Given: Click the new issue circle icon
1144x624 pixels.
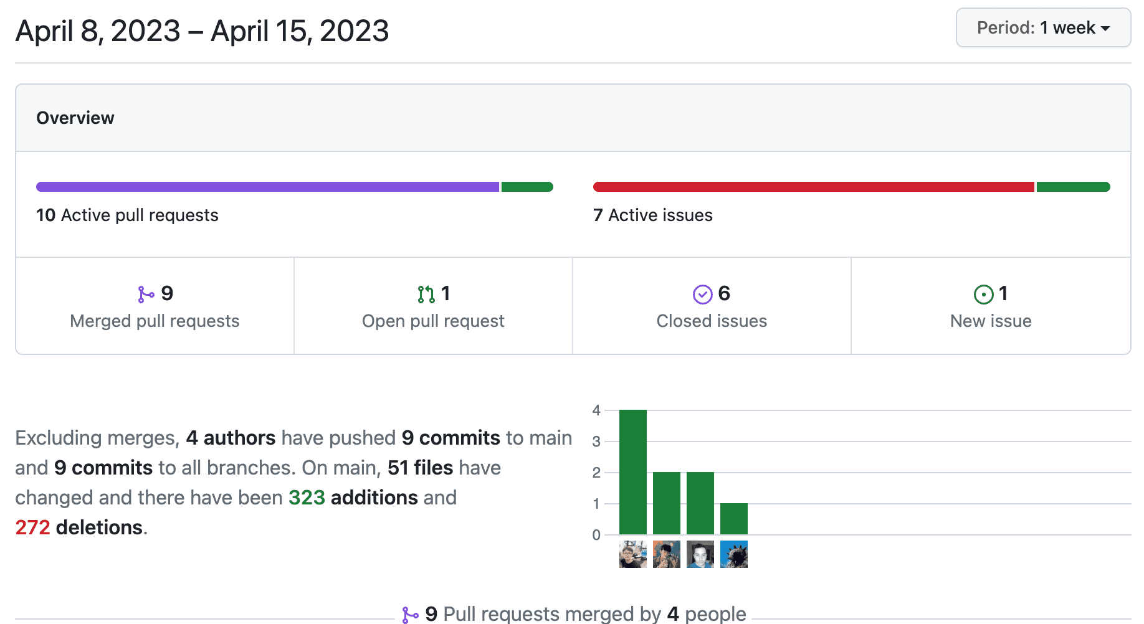Looking at the screenshot, I should point(983,294).
